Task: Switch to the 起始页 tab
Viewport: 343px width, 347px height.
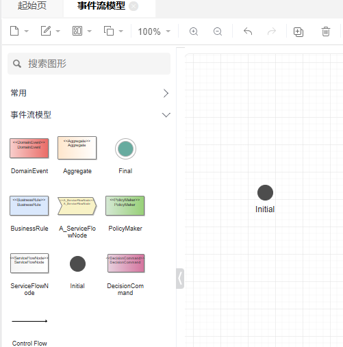Action: click(32, 6)
